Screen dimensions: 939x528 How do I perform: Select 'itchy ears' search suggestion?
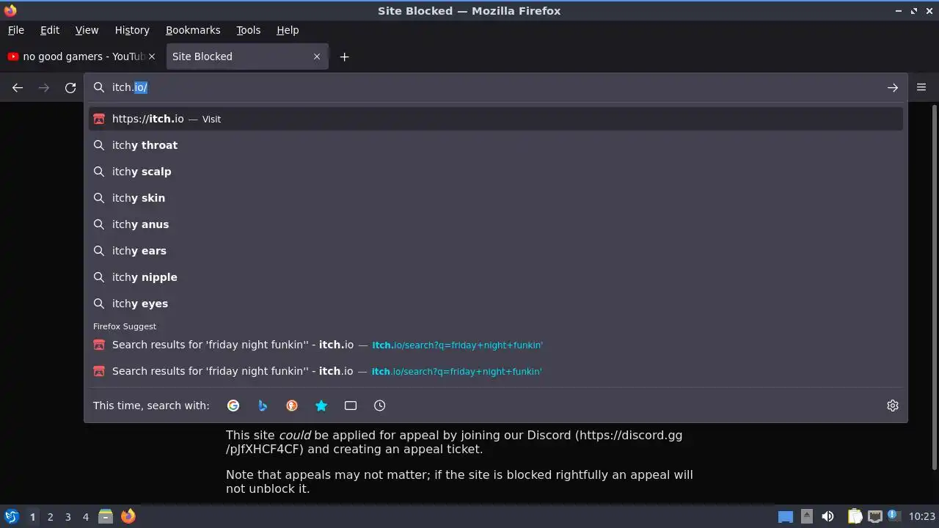[496, 251]
